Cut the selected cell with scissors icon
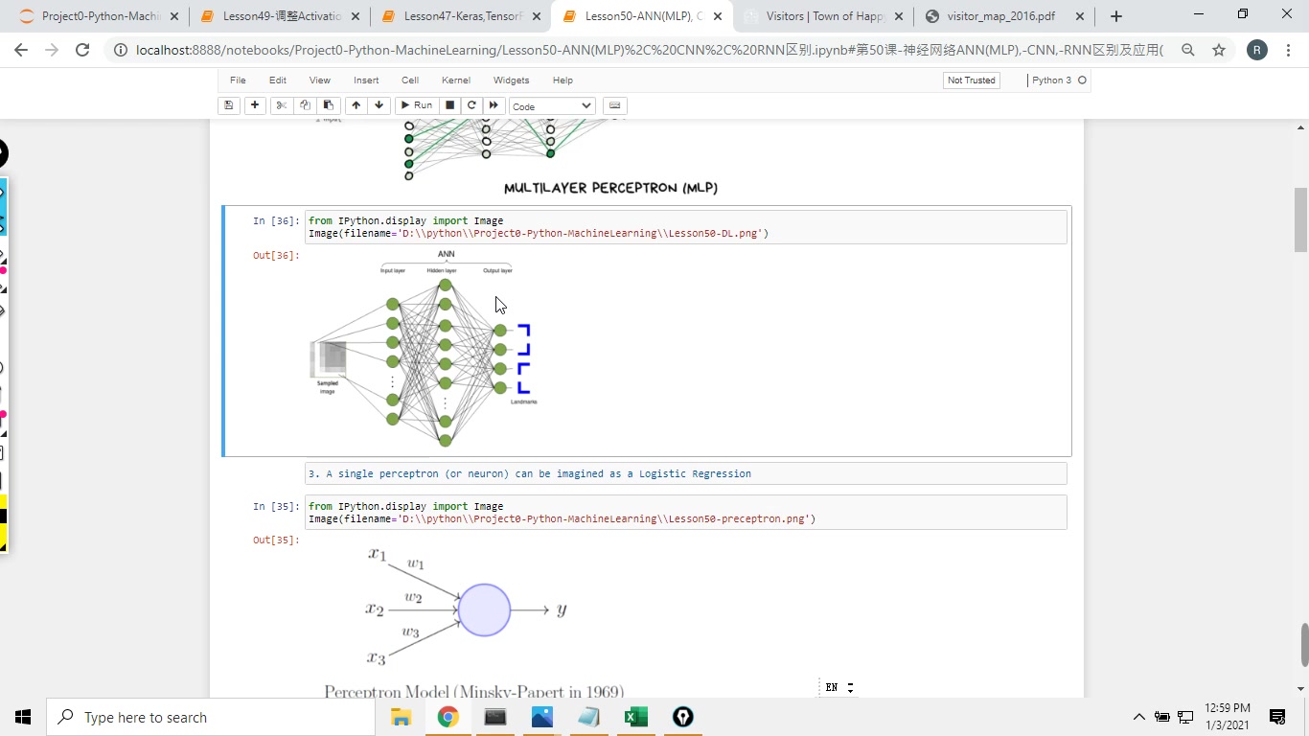 click(x=282, y=105)
